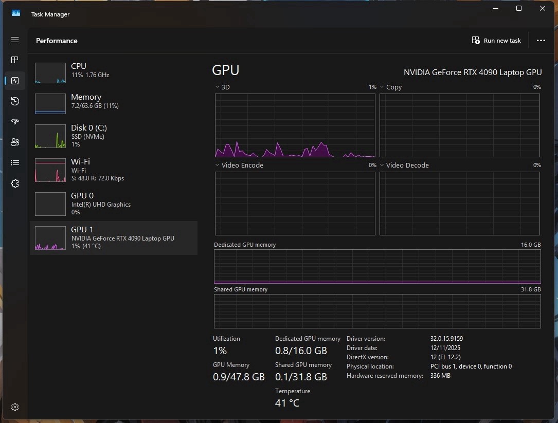Close the Task Manager window

point(543,8)
